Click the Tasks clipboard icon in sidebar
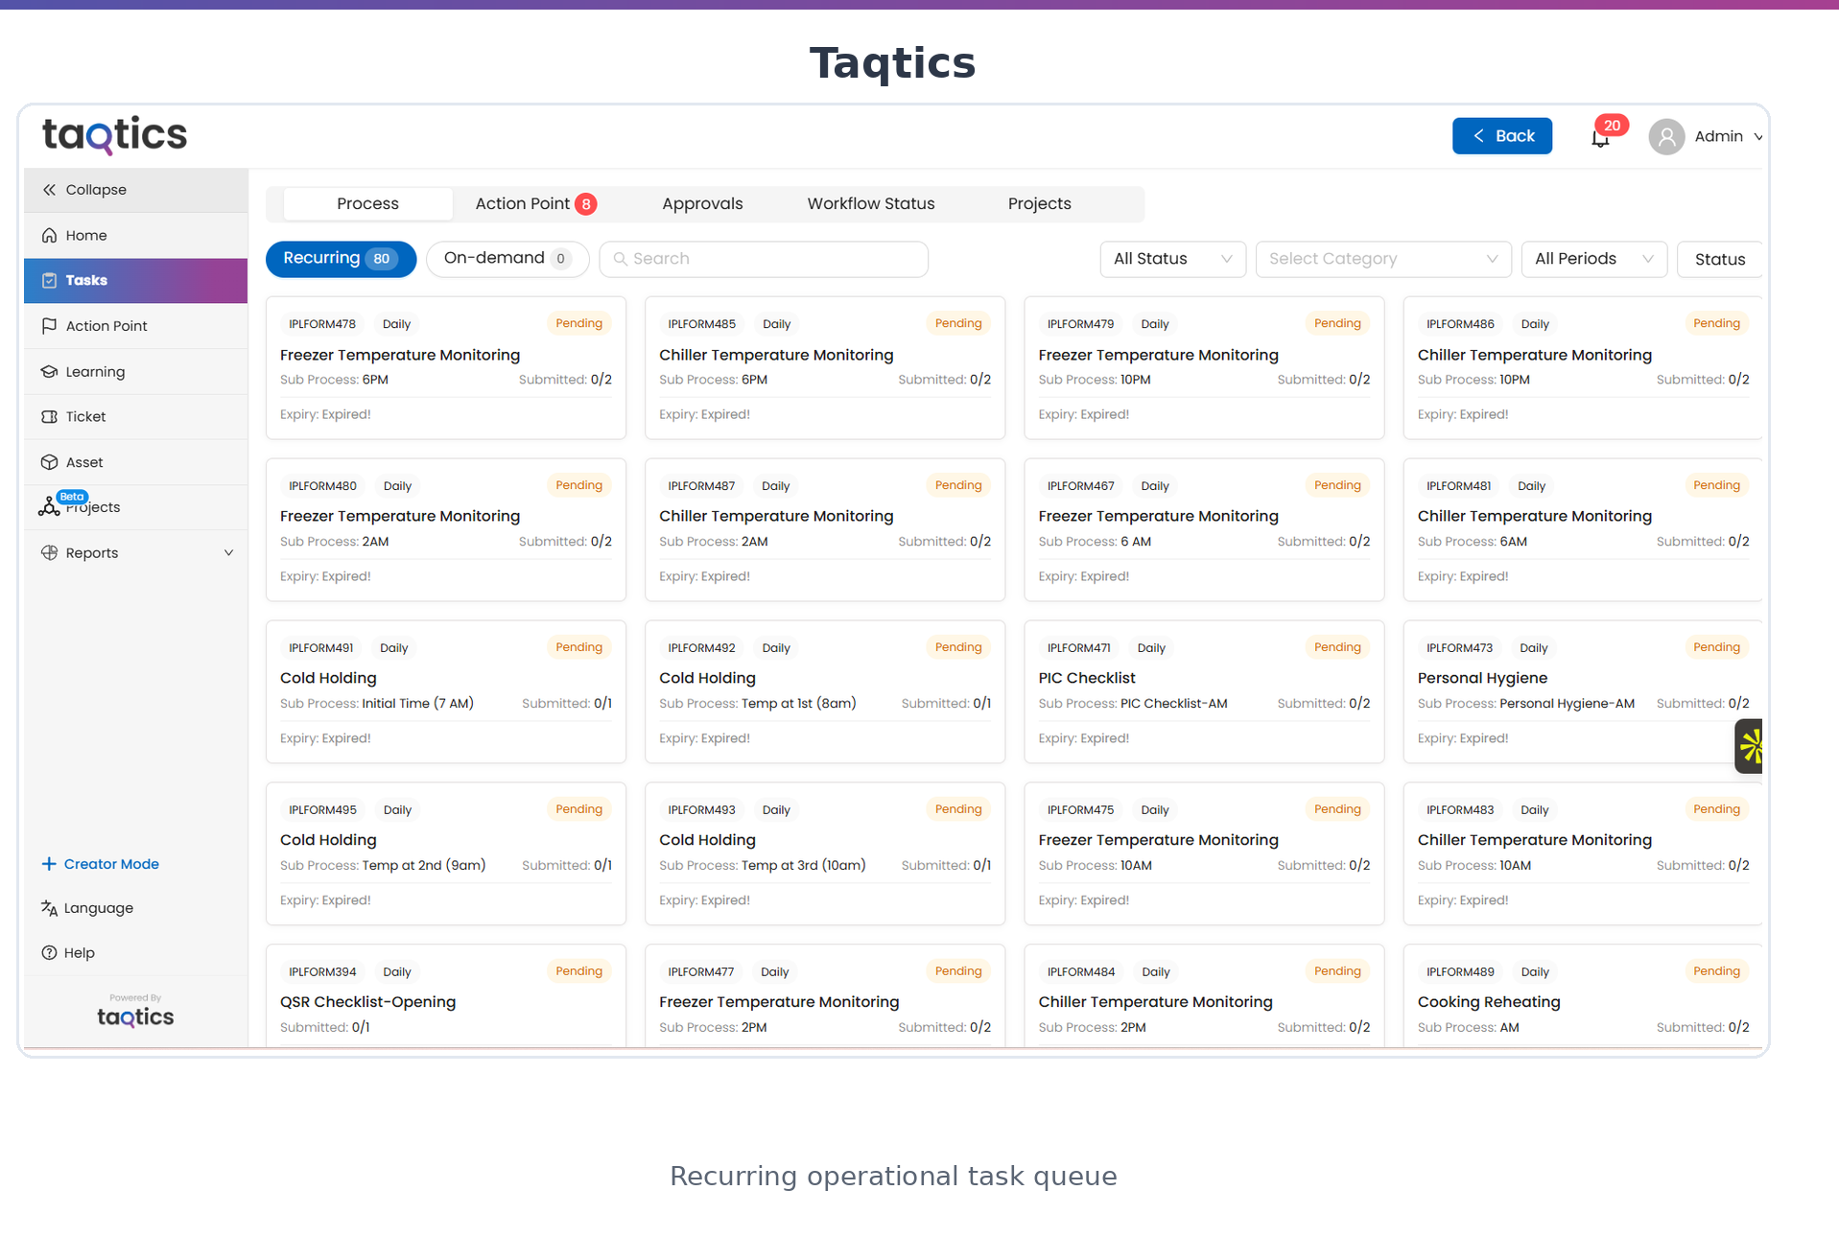This screenshot has height=1237, width=1839. coord(49,280)
